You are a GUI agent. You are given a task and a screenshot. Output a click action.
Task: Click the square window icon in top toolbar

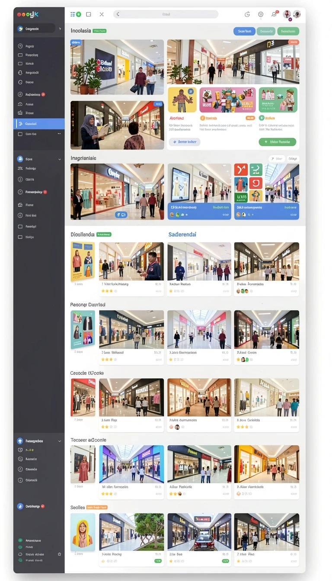click(89, 14)
